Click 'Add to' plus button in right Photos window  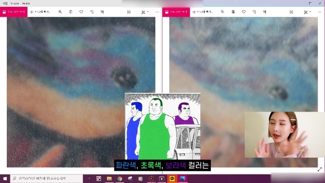(203, 12)
